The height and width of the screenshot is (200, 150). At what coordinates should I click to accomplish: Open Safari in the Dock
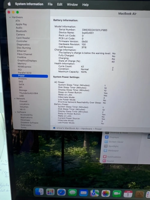pos(61,192)
